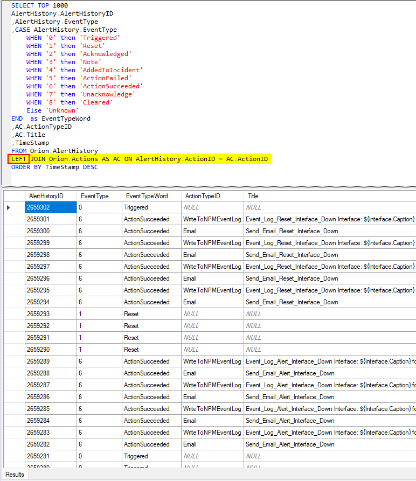Select cell with AlertHistoryID 2659295

coord(51,290)
